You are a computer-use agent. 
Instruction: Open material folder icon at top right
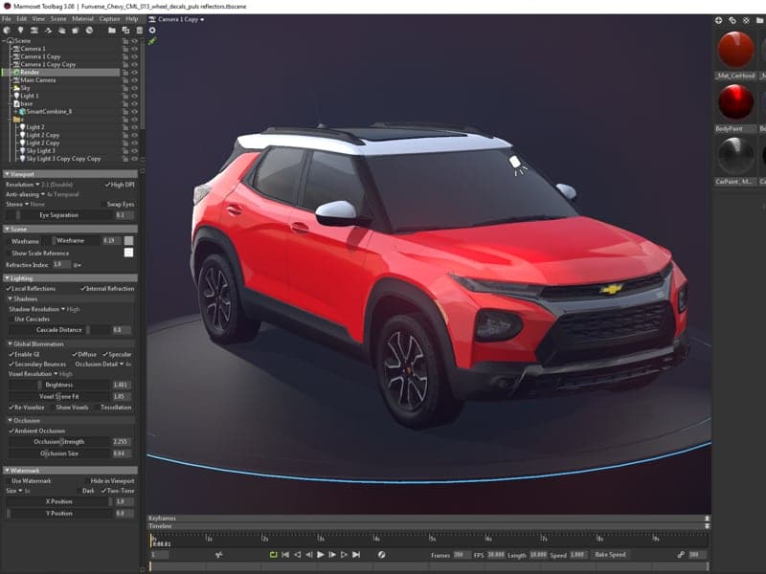coord(759,20)
